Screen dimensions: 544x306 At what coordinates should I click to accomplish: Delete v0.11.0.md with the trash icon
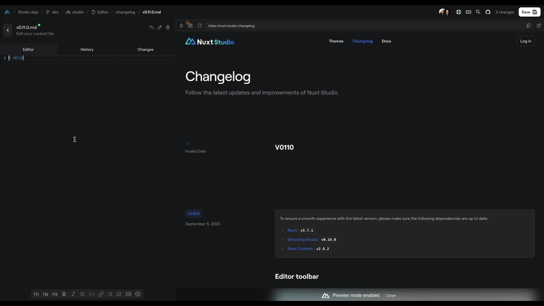point(168,27)
